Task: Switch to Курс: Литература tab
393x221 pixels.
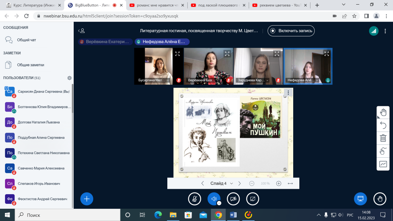Action: pos(34,5)
